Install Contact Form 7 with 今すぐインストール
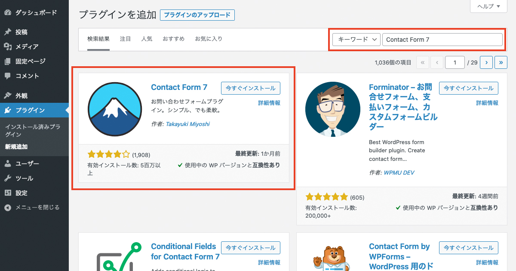The image size is (516, 271). point(251,88)
